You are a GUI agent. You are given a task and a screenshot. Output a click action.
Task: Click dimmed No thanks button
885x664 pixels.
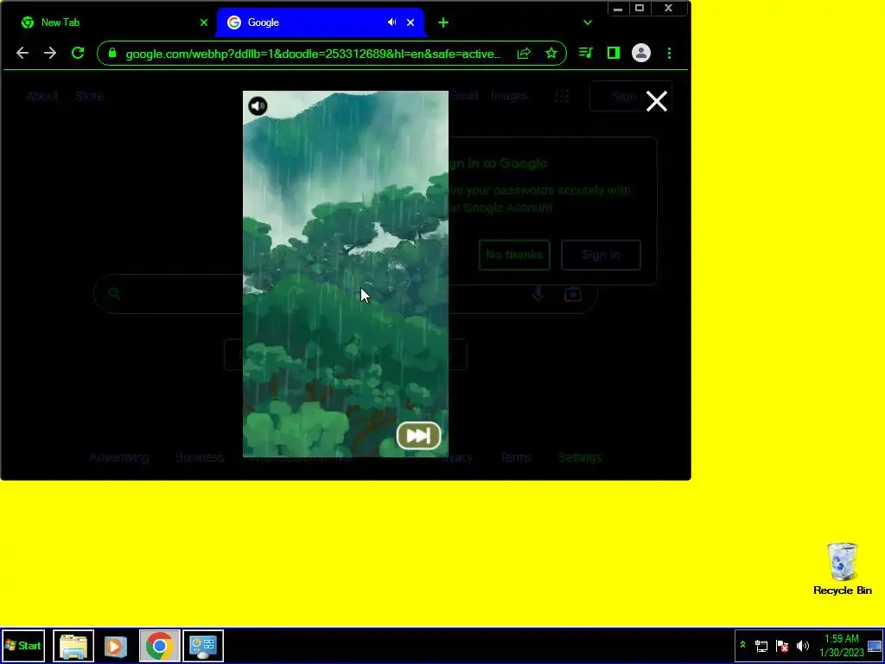[514, 255]
